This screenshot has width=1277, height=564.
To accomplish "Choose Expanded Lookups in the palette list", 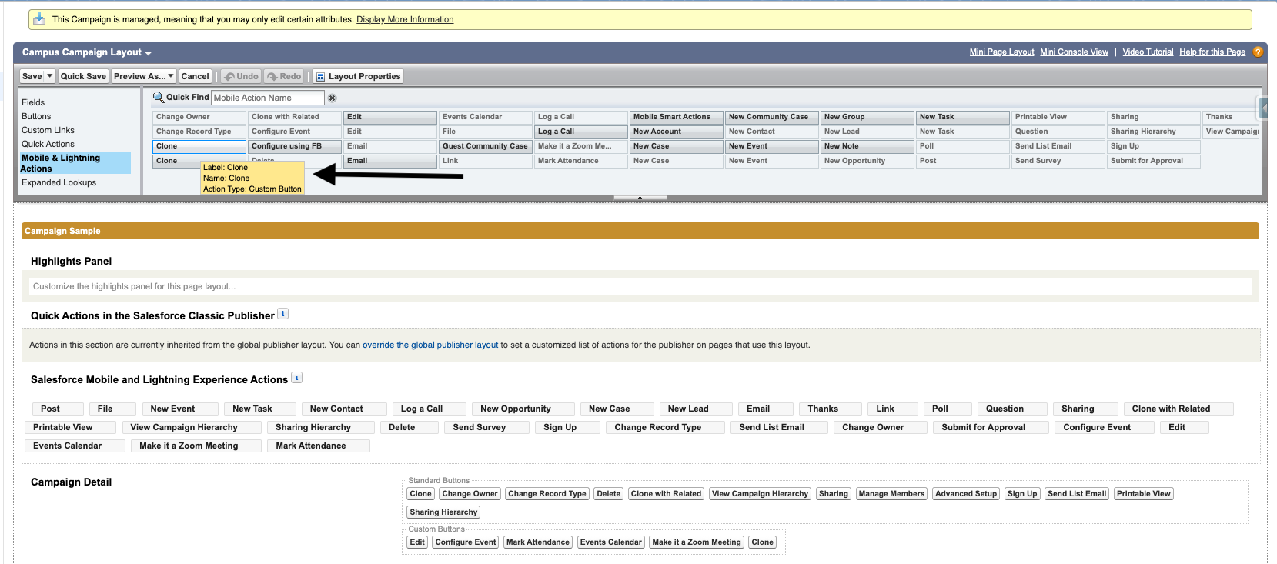I will 59,182.
